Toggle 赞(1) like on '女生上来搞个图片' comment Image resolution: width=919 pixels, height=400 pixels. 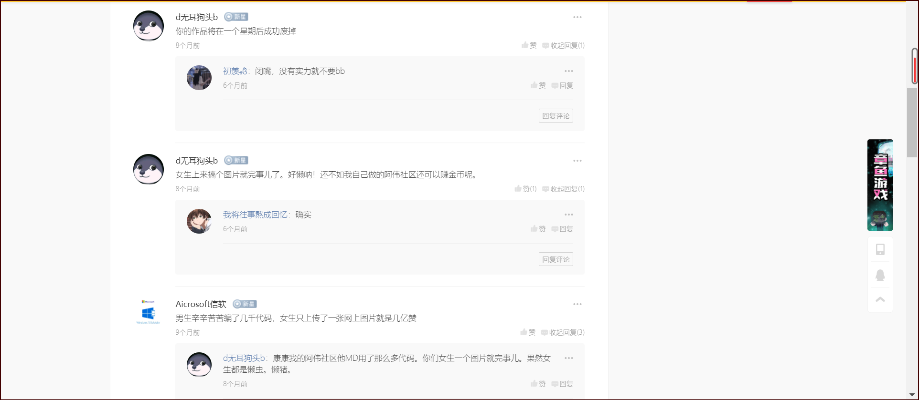pos(526,189)
